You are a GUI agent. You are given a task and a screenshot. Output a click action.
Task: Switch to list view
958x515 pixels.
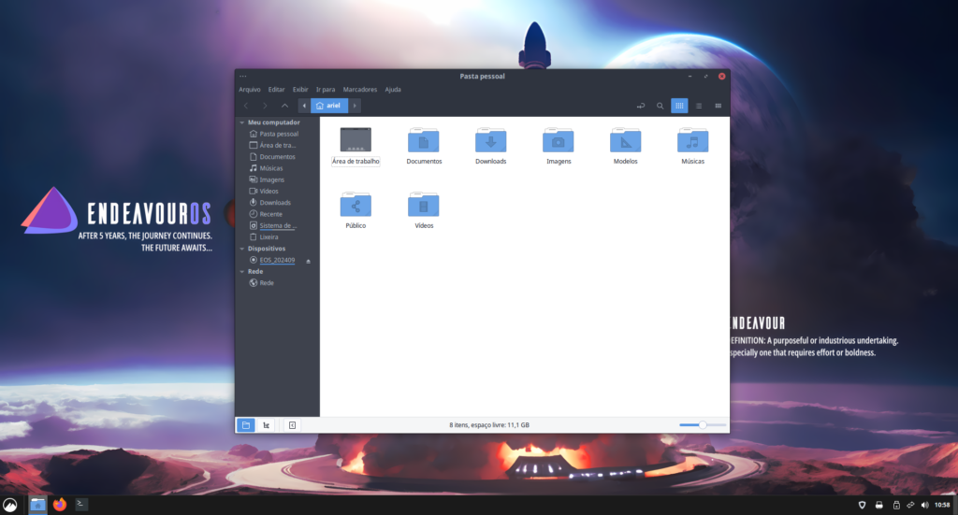pyautogui.click(x=699, y=106)
